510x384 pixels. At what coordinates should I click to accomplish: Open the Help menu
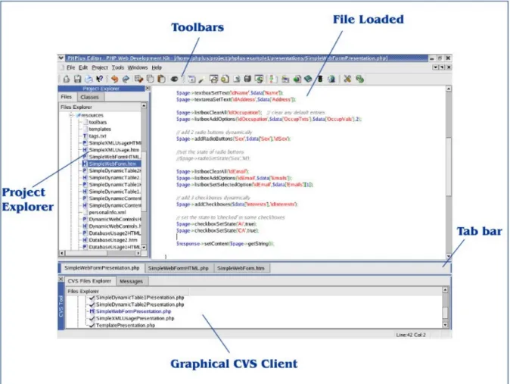click(157, 67)
